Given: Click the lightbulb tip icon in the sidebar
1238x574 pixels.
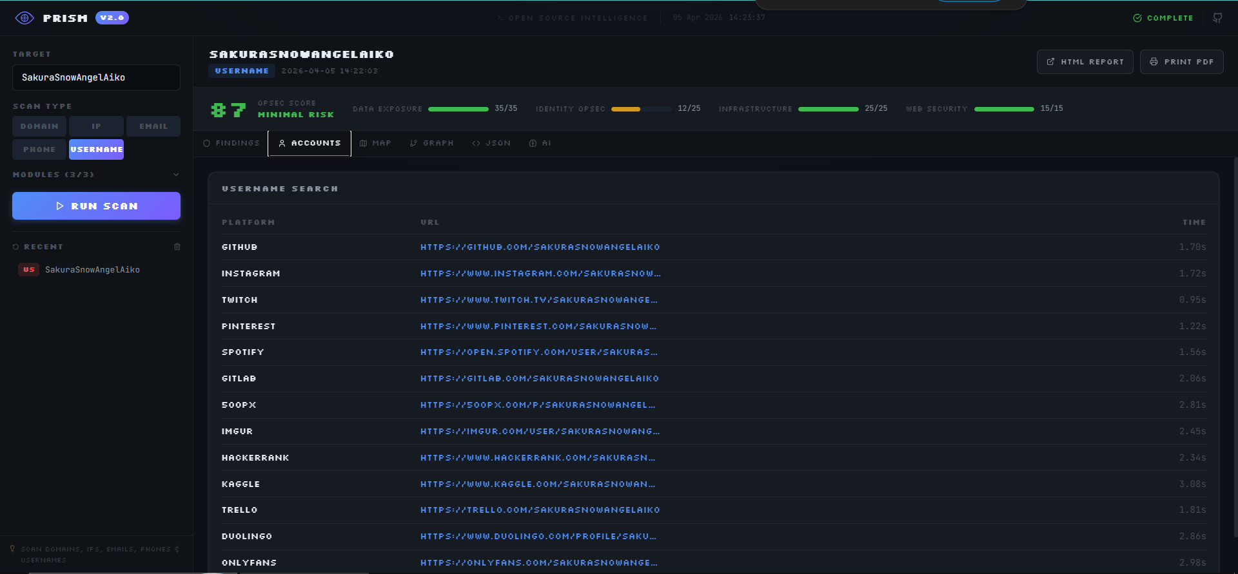Looking at the screenshot, I should coord(12,549).
